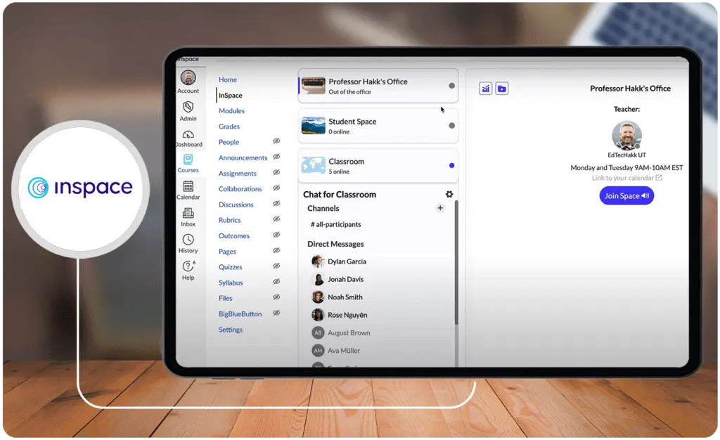The height and width of the screenshot is (440, 720).
Task: Open Home in course navigation
Action: 228,79
